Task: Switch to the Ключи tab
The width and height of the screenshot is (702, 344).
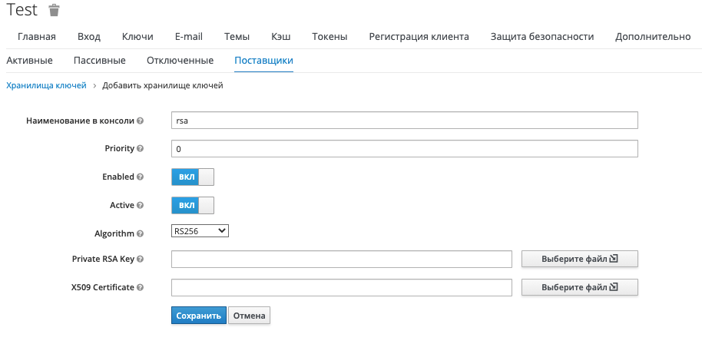Action: pos(137,36)
